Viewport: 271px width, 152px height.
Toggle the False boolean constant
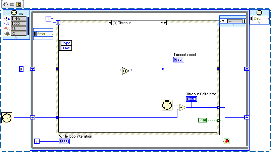point(203,120)
